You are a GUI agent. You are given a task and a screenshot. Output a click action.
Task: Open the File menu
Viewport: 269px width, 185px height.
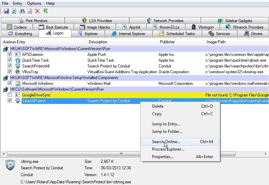click(x=5, y=3)
